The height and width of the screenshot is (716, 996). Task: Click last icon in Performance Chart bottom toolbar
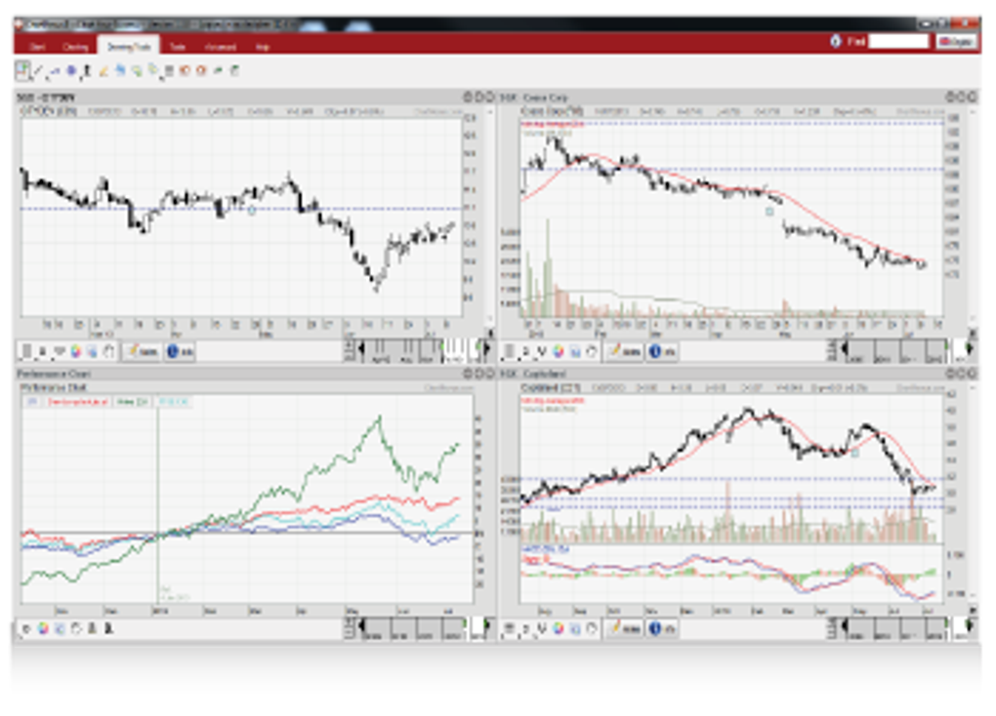[108, 628]
